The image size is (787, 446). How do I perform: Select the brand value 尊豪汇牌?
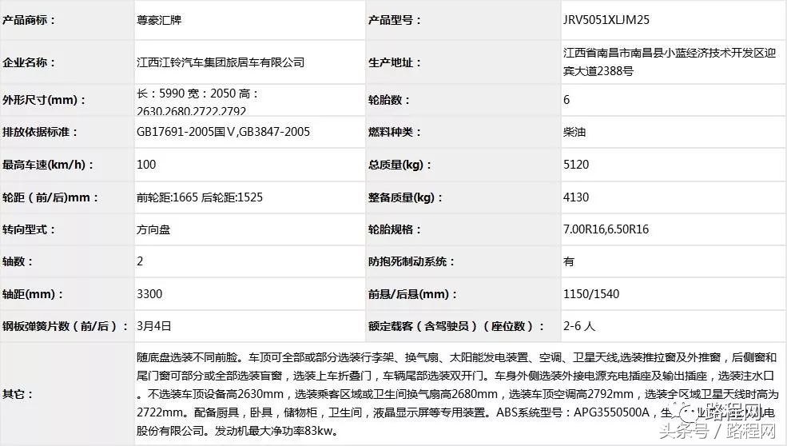pyautogui.click(x=159, y=20)
